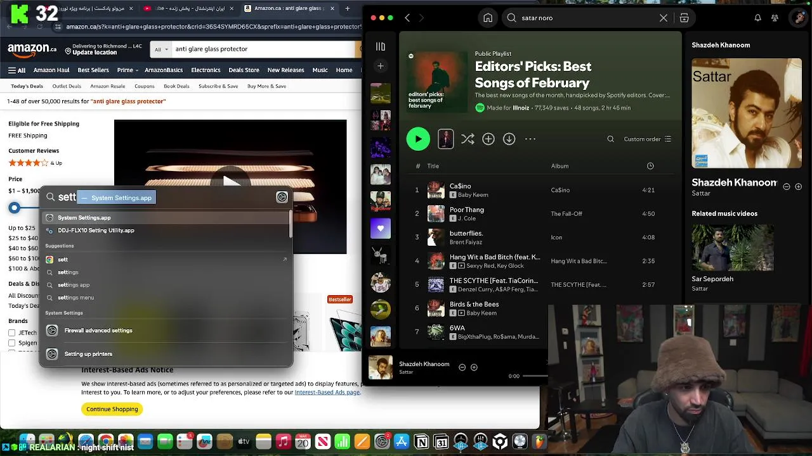Image resolution: width=812 pixels, height=456 pixels.
Task: Play the Editors' Picks playlist
Action: click(418, 139)
